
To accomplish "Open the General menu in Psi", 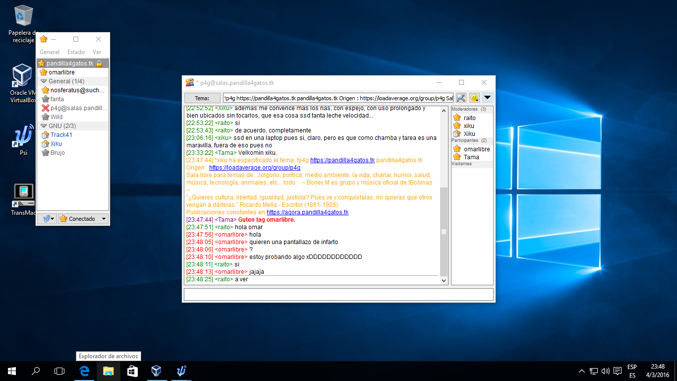I will point(50,52).
